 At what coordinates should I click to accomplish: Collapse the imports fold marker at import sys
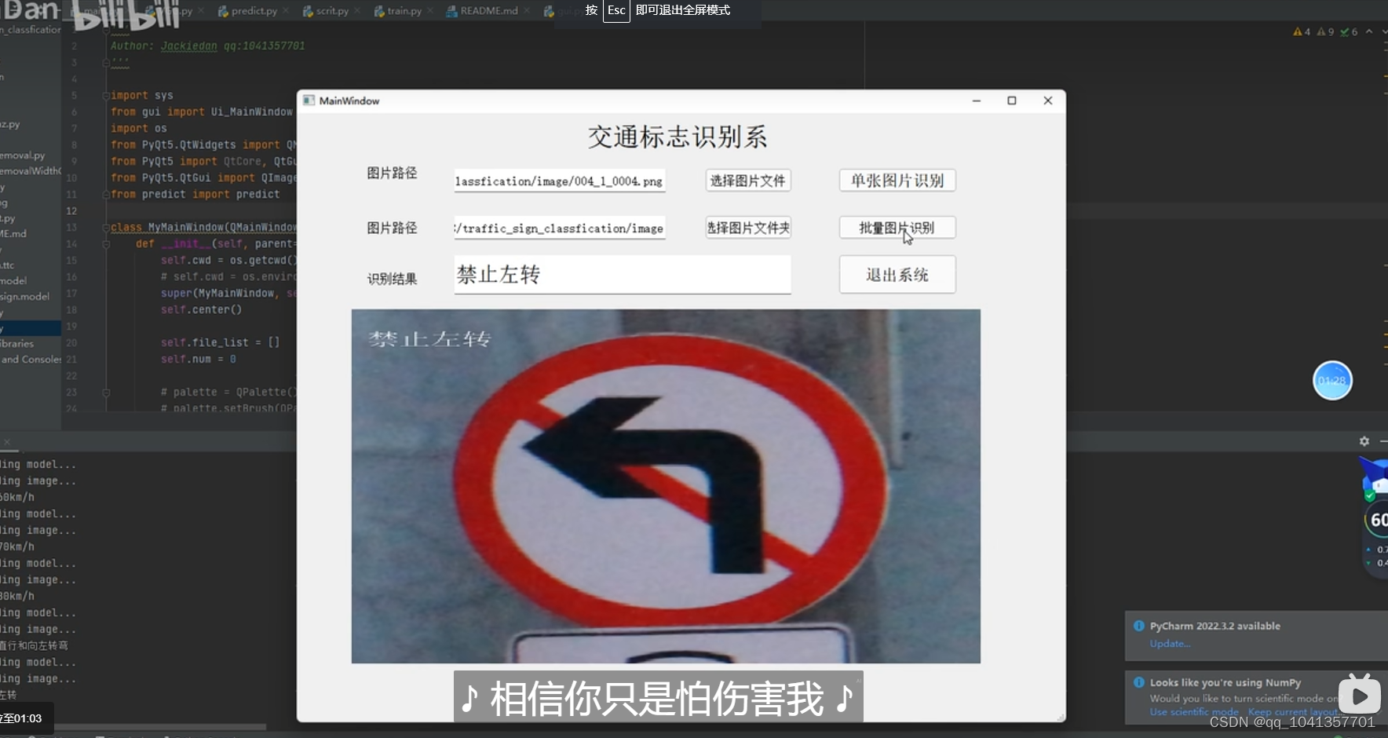click(106, 96)
